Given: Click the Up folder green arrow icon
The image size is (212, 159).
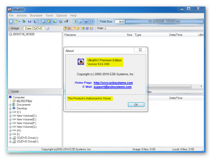Looking at the screenshot, I should [65, 28].
